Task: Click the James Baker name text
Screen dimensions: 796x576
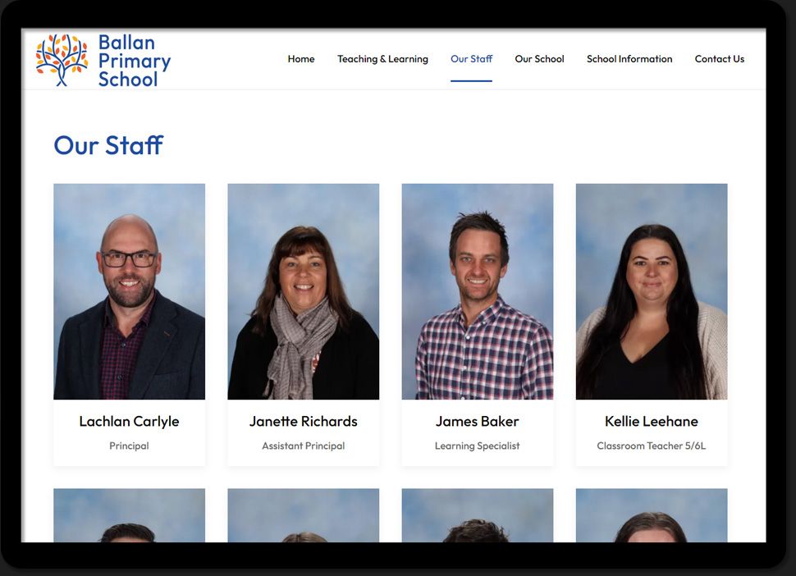Action: [x=478, y=421]
